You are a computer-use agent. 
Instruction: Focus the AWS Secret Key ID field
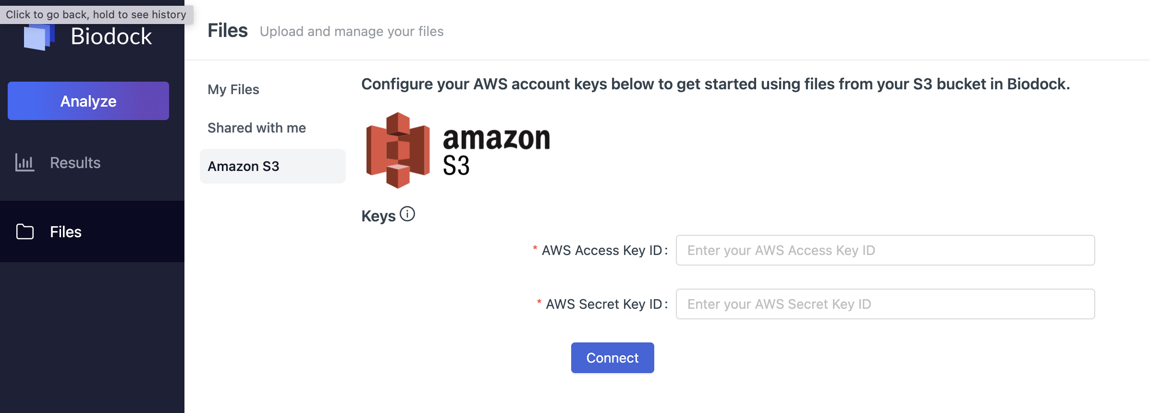[885, 304]
